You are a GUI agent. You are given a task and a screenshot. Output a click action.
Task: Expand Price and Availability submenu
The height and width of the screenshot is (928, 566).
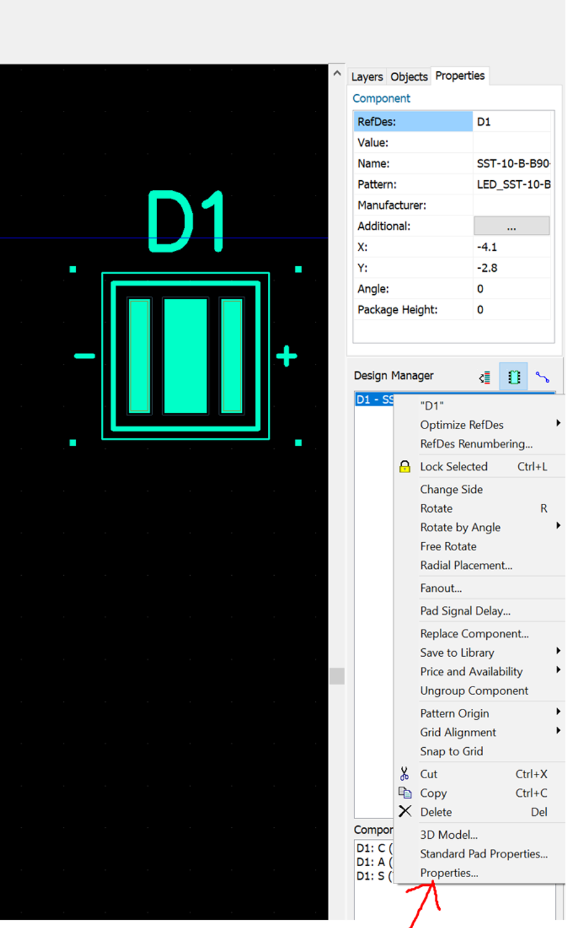click(x=480, y=672)
